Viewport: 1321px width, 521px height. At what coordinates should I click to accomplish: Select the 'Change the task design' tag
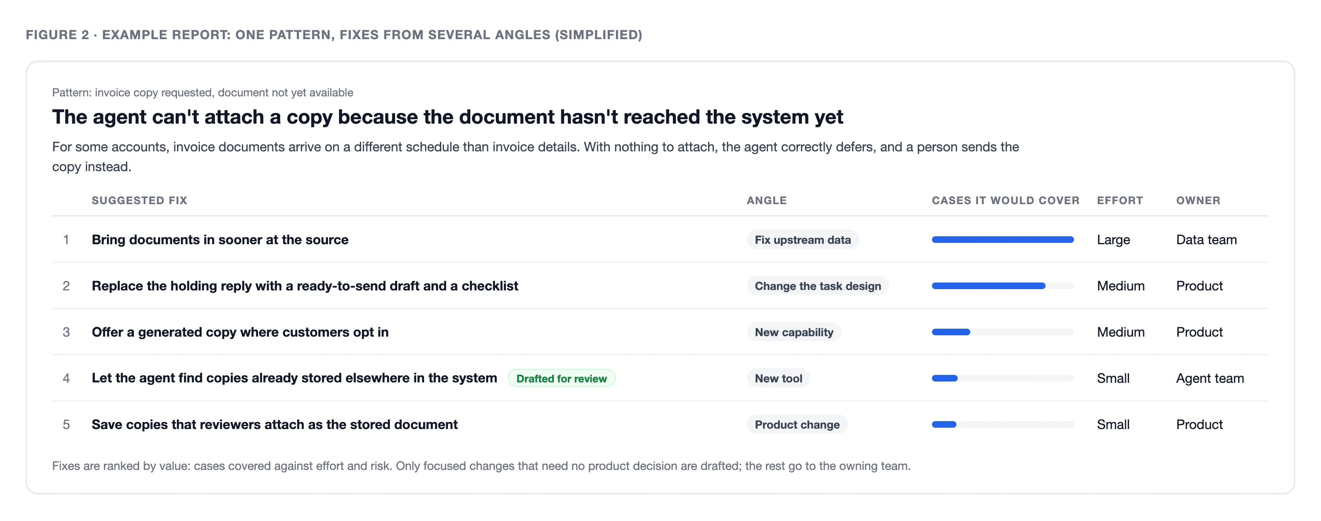(x=817, y=286)
